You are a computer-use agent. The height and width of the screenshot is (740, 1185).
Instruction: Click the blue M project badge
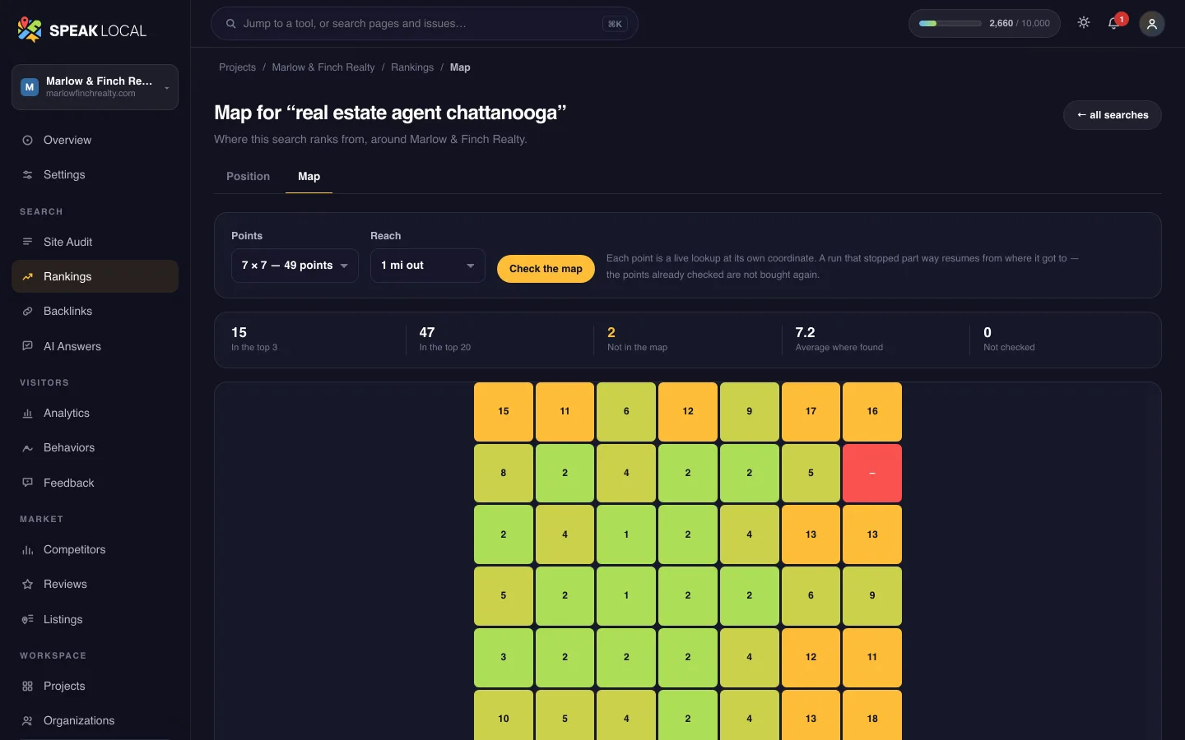(30, 87)
